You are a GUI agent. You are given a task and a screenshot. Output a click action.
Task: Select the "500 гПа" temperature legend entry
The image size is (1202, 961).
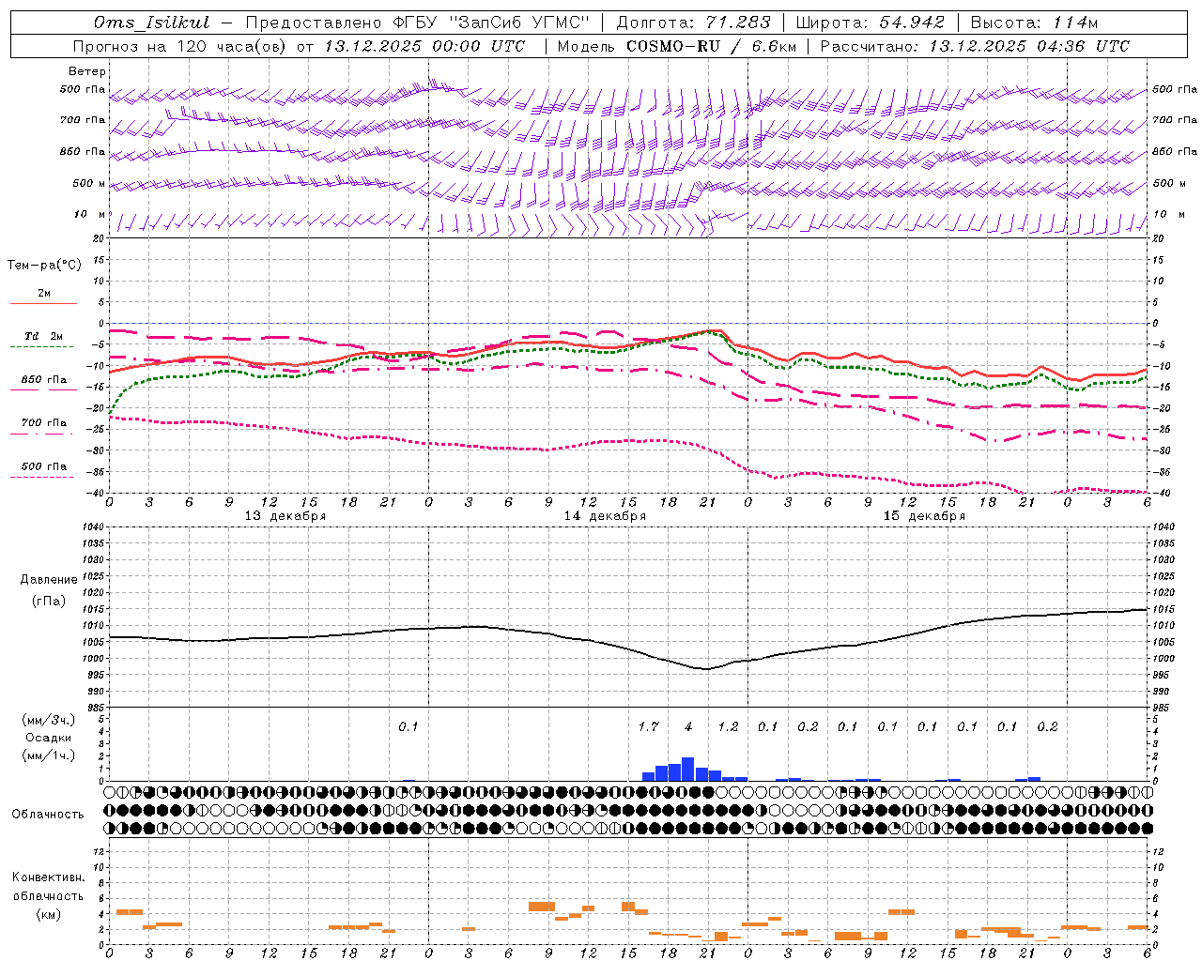(x=44, y=466)
